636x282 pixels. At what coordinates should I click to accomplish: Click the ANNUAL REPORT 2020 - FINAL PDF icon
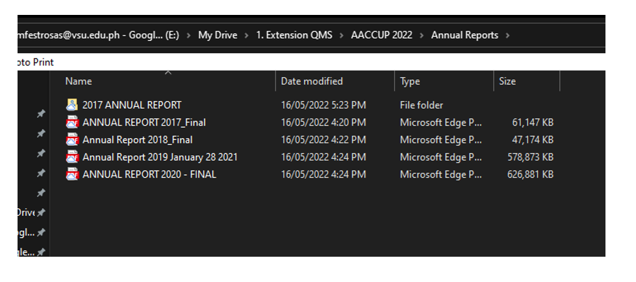(72, 174)
